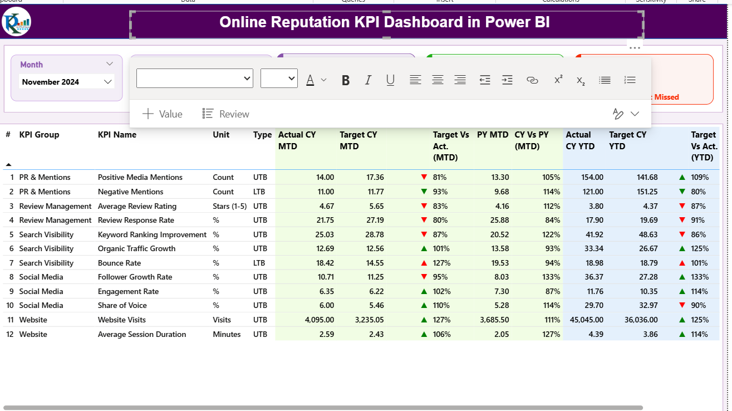Switch to the Insert ribbon tab
Image resolution: width=732 pixels, height=411 pixels.
(x=445, y=2)
